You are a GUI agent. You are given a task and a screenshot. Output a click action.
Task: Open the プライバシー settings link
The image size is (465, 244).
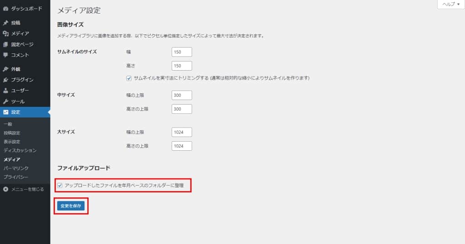tap(16, 177)
